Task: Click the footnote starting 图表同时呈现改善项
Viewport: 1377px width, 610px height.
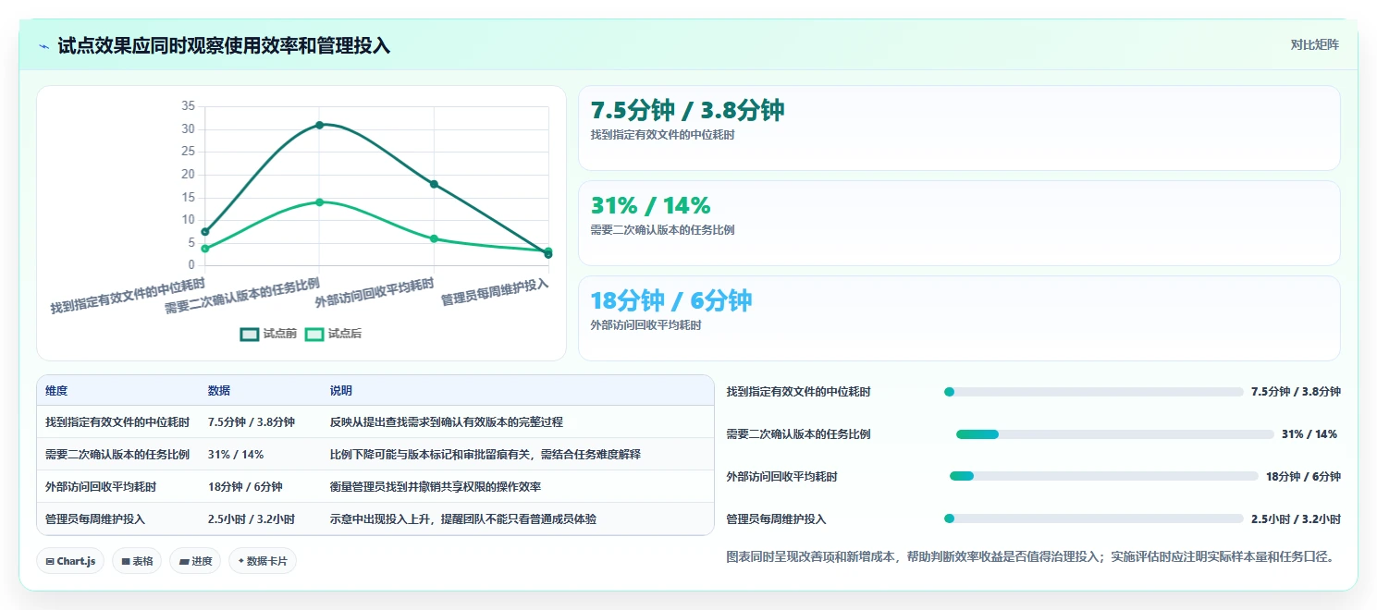Action: click(x=1031, y=557)
